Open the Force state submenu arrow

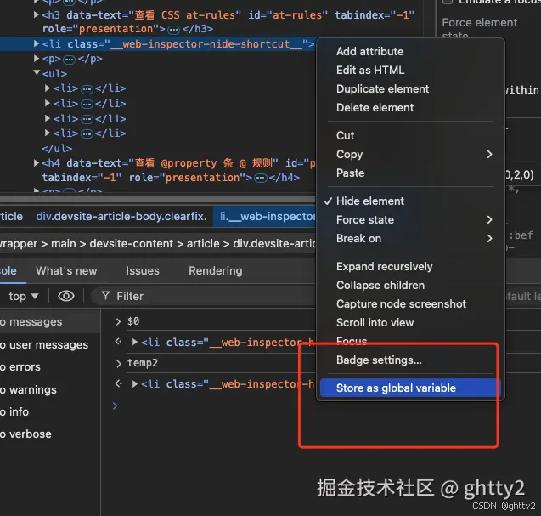coord(489,219)
